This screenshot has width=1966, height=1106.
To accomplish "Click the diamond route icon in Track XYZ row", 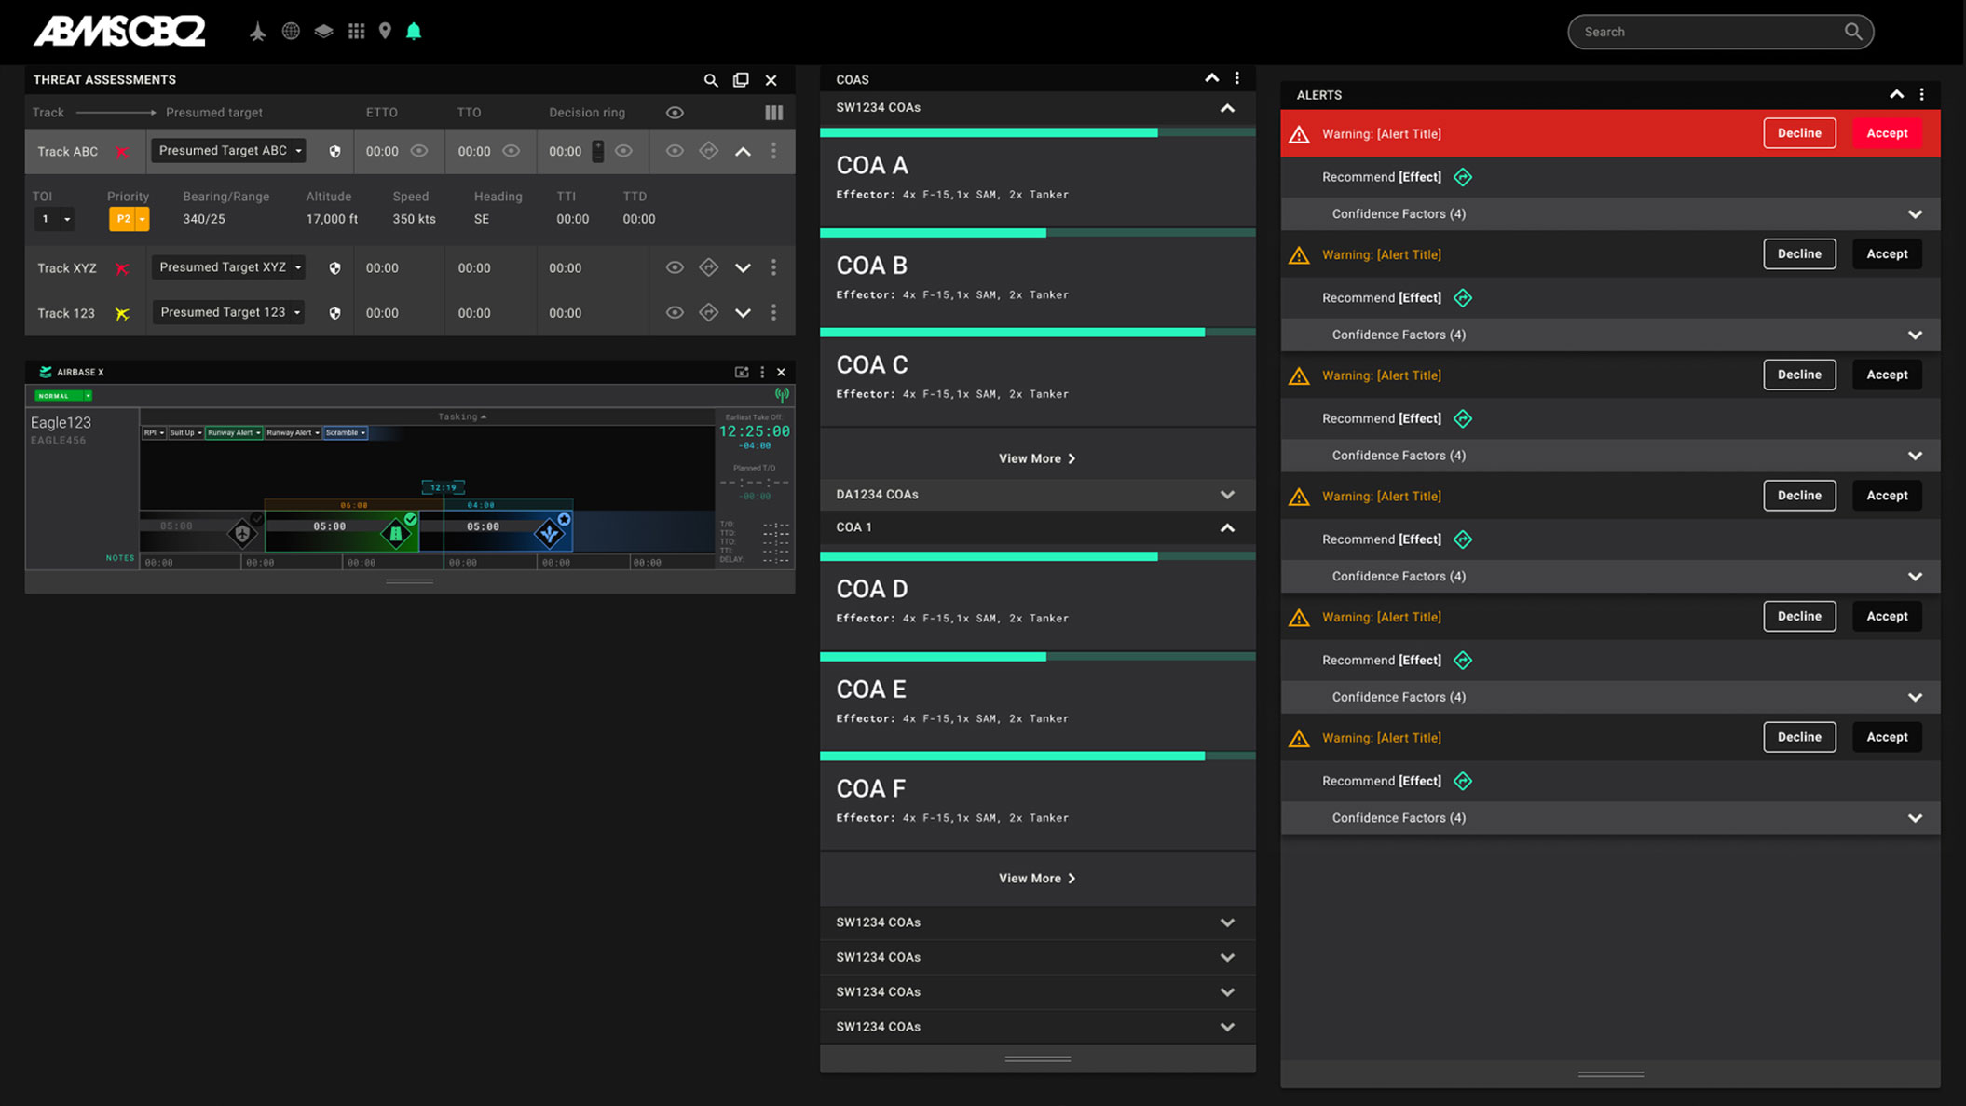I will [x=708, y=267].
